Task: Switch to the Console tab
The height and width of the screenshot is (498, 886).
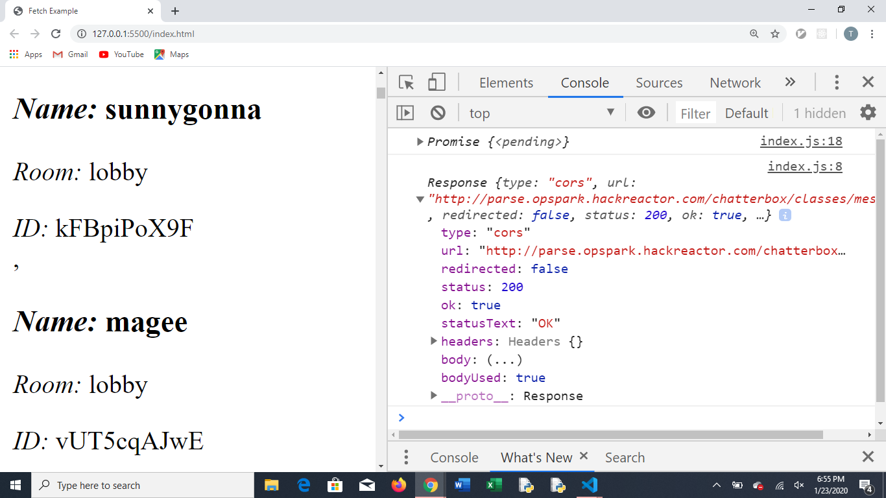Action: pyautogui.click(x=585, y=82)
